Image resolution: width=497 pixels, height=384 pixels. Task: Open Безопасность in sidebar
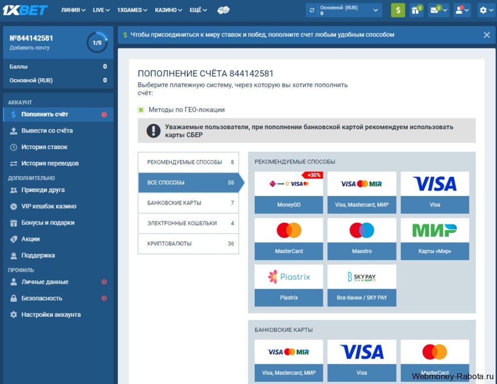click(x=58, y=298)
